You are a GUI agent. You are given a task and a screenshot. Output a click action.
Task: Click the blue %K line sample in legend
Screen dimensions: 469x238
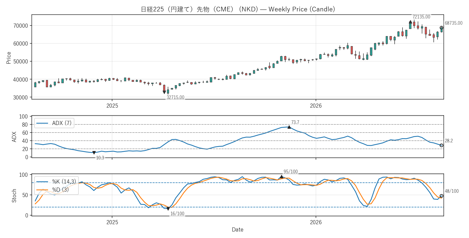tap(42, 182)
